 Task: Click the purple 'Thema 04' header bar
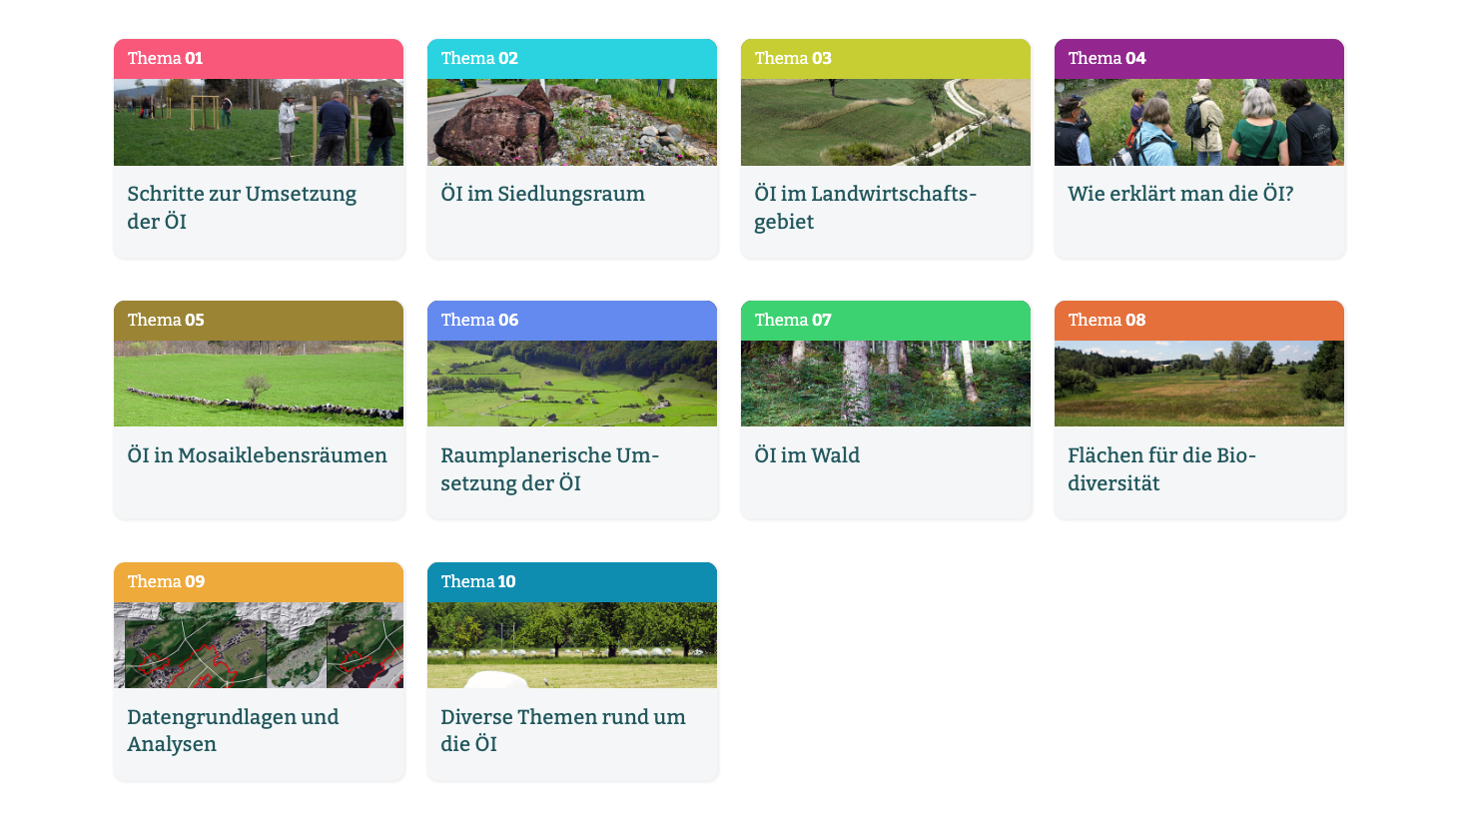point(1199,59)
